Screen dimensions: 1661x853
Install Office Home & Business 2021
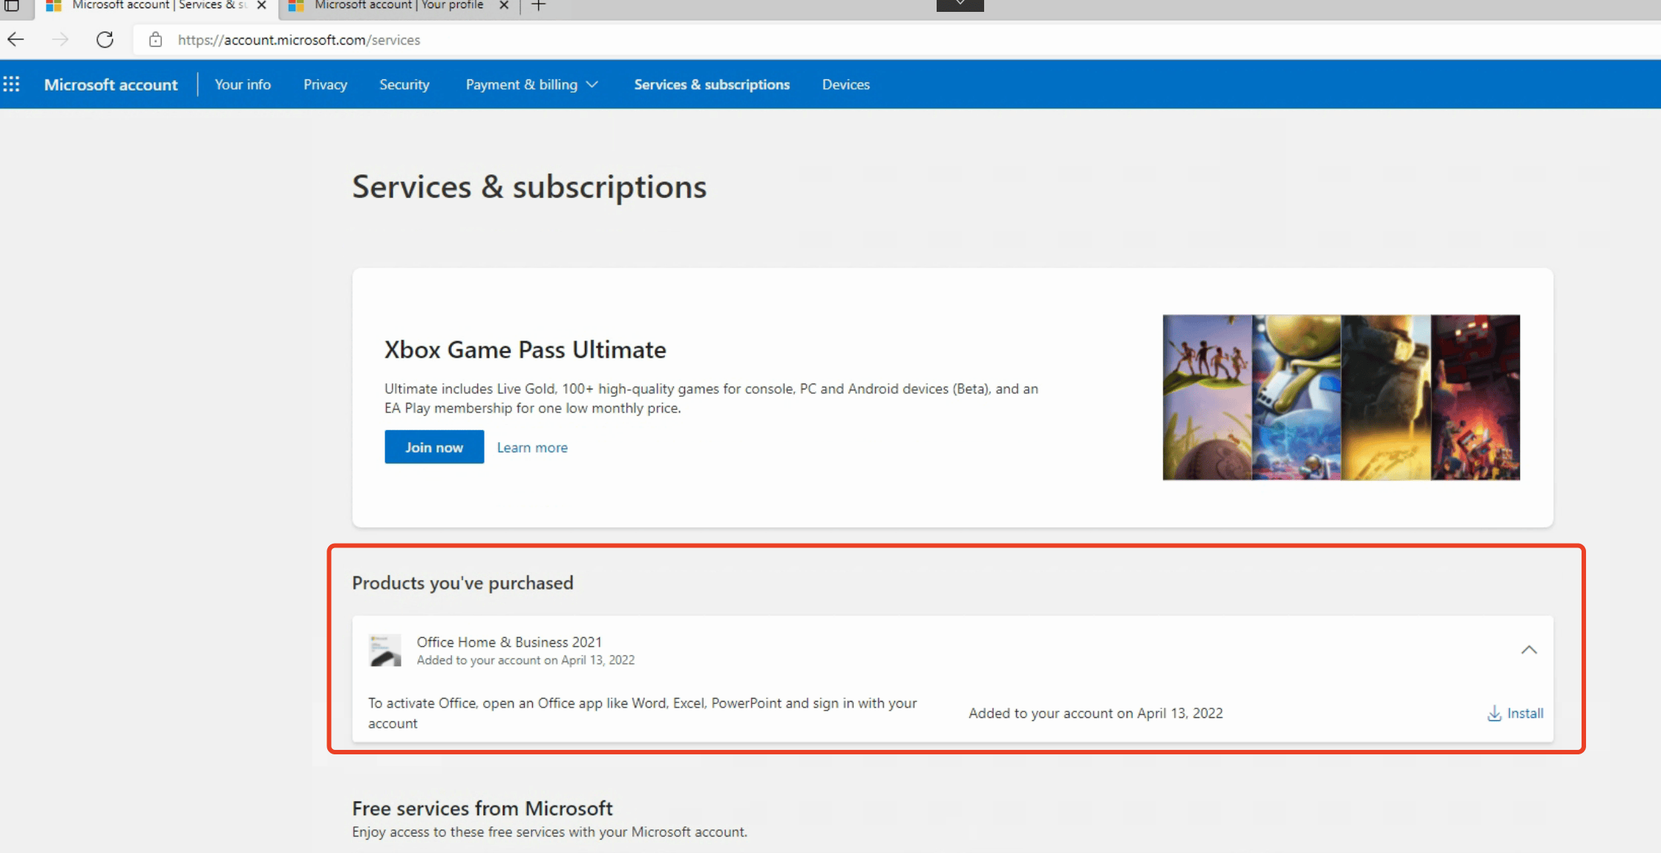1516,713
